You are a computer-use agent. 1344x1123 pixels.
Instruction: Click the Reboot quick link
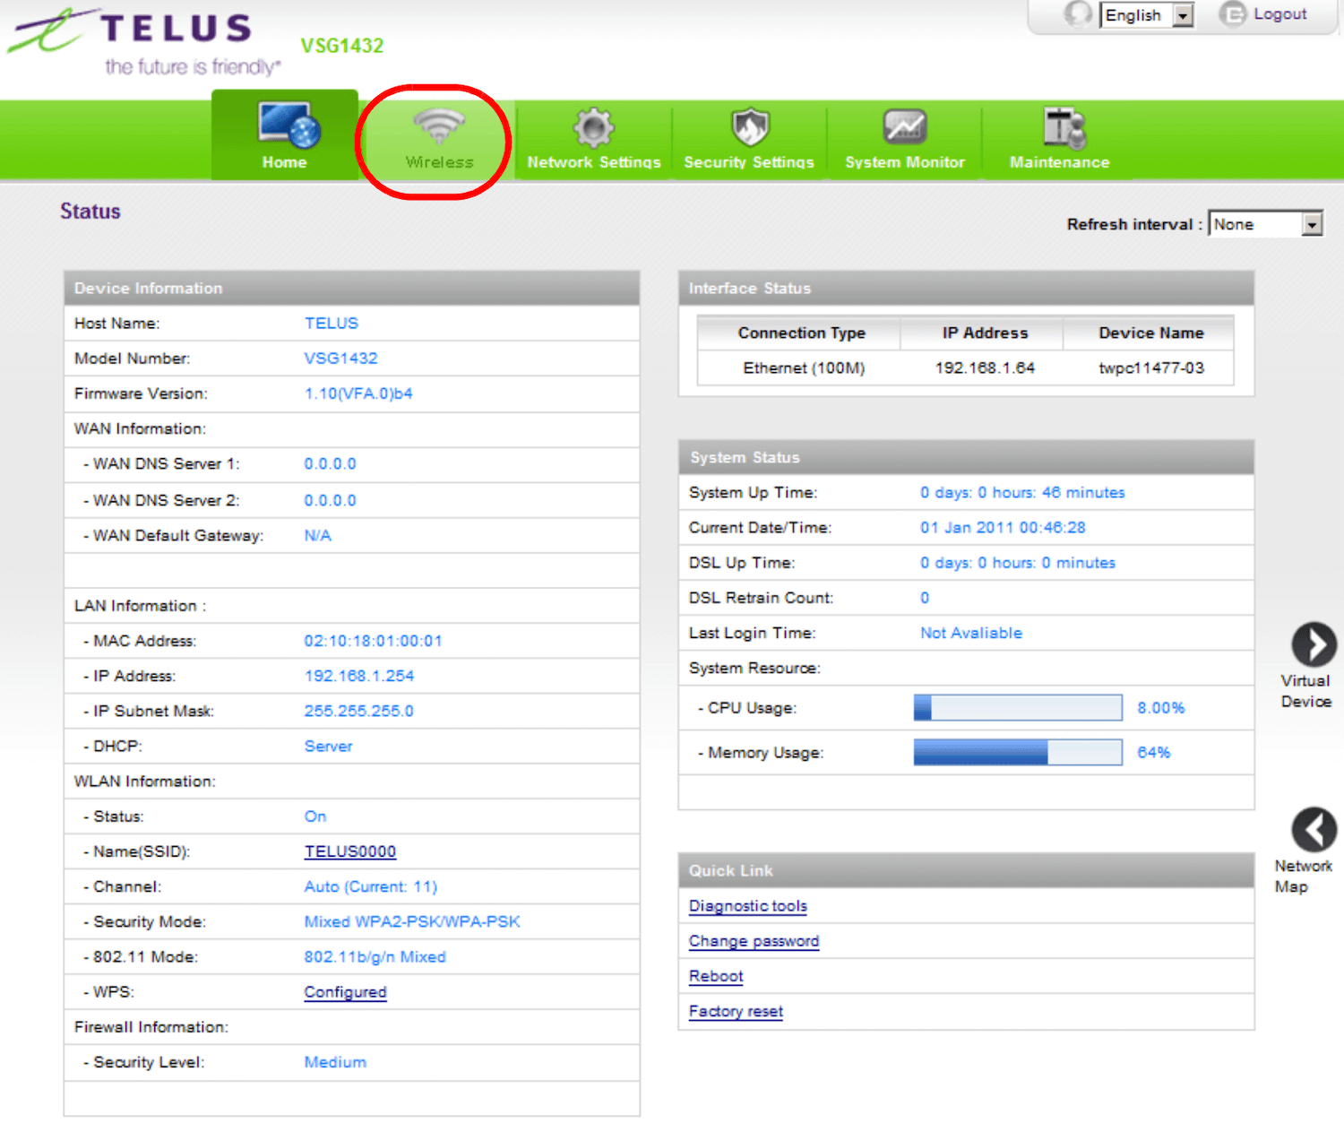coord(716,976)
